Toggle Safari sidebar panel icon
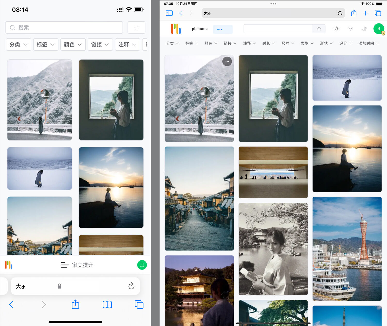387x326 pixels. [x=169, y=13]
